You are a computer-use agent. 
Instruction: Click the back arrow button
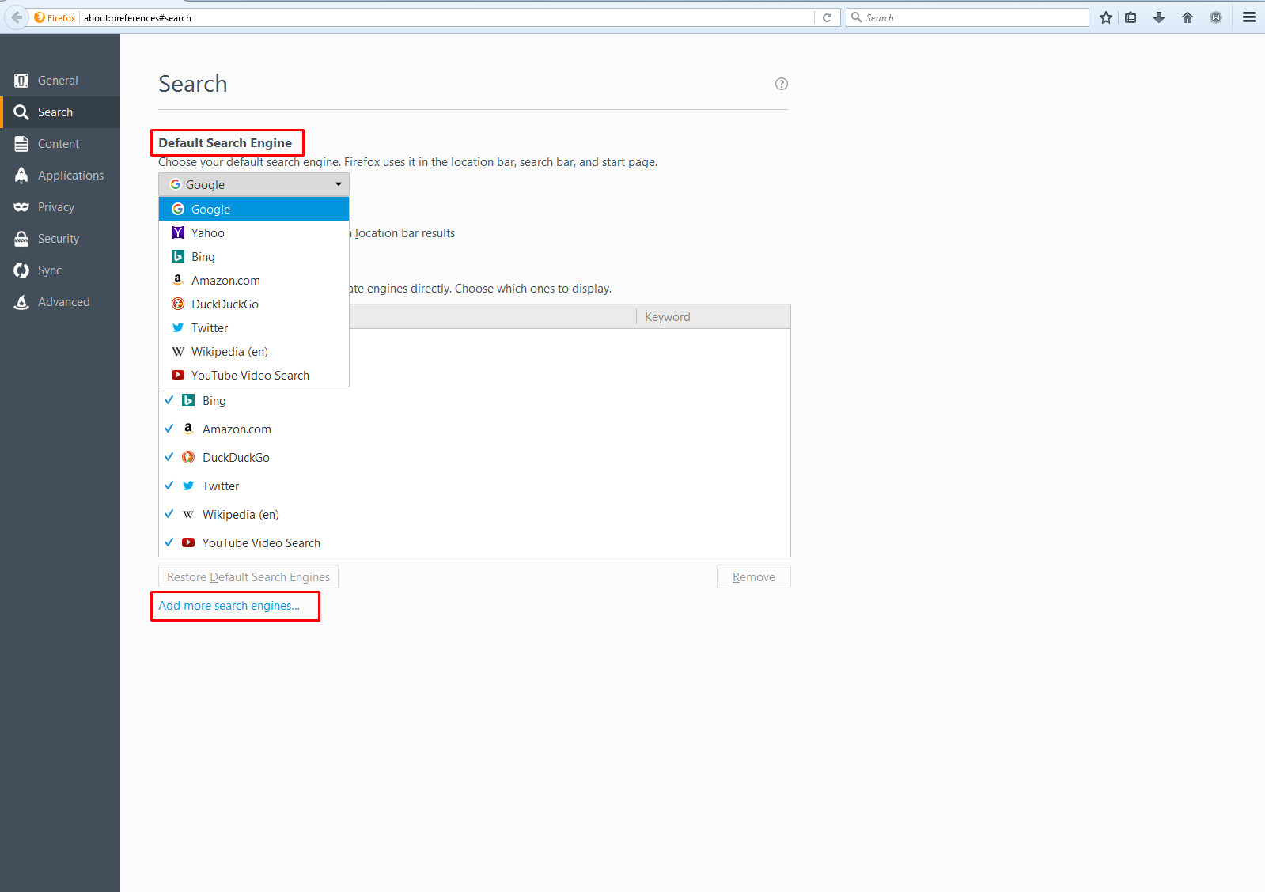(x=17, y=17)
